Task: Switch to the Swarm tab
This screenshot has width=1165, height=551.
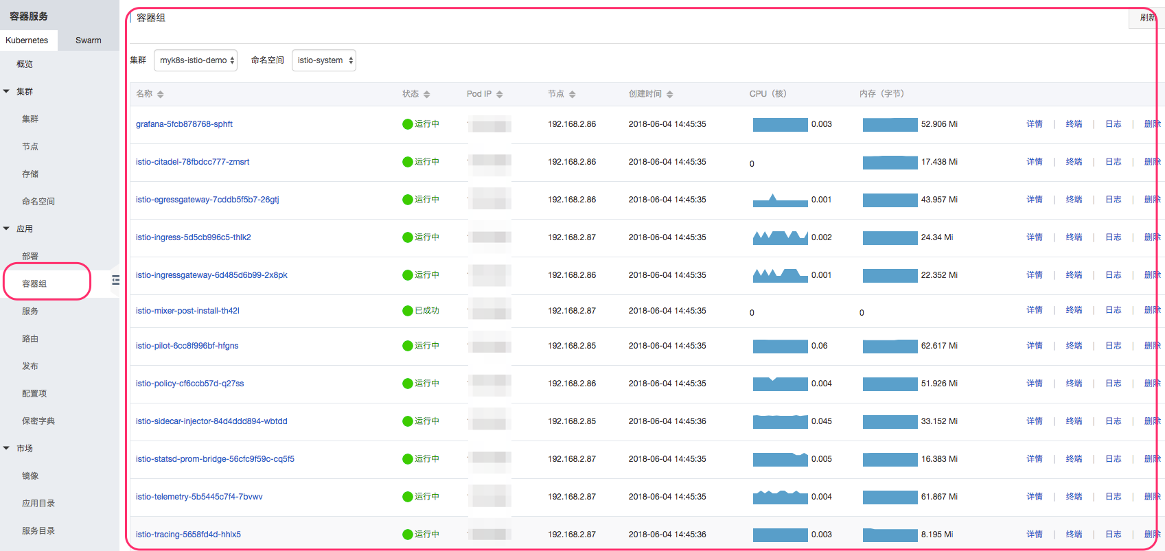Action: coord(89,40)
